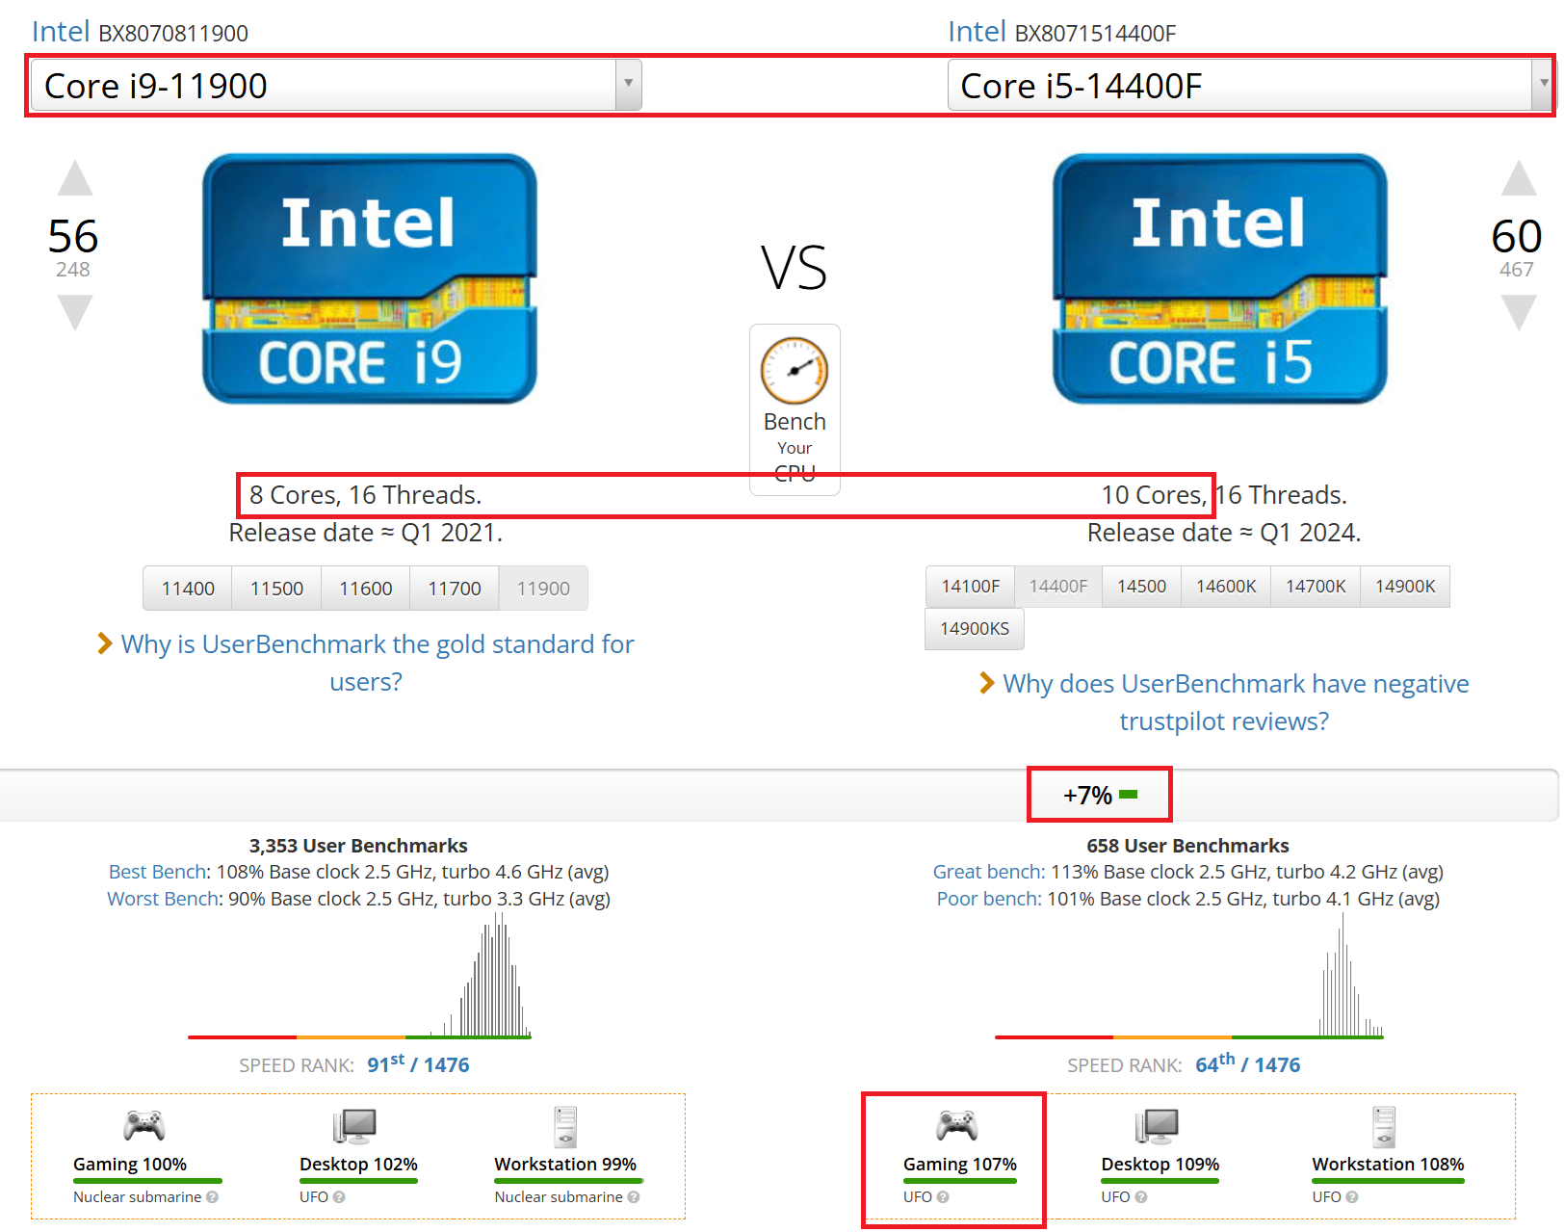This screenshot has width=1564, height=1232.
Task: Open the Best Bench link
Action: click(x=159, y=872)
